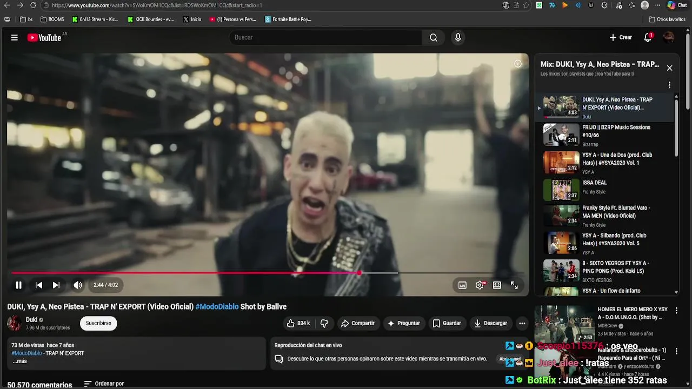Open options for HOMER EL MERO MERO video

click(x=676, y=310)
